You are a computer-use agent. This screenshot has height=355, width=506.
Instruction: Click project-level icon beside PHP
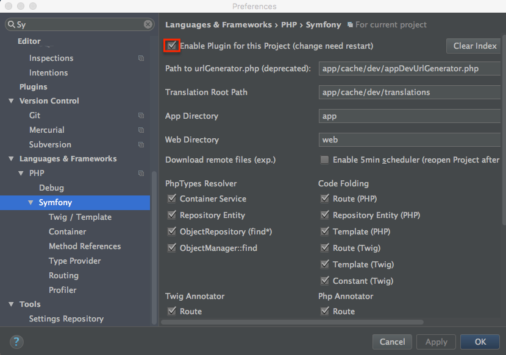click(x=141, y=173)
